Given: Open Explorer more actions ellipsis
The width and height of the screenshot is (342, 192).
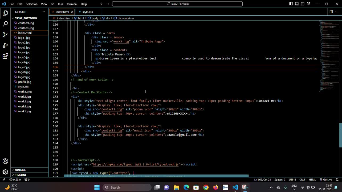Looking at the screenshot, I should 43,12.
